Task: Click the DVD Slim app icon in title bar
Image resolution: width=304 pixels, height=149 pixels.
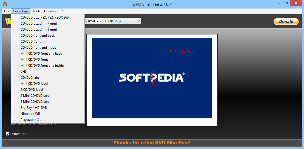Action: pos(5,4)
